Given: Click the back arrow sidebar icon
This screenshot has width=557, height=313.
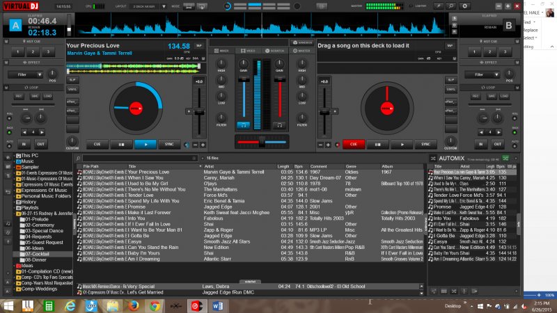Looking at the screenshot, I should pos(8,192).
